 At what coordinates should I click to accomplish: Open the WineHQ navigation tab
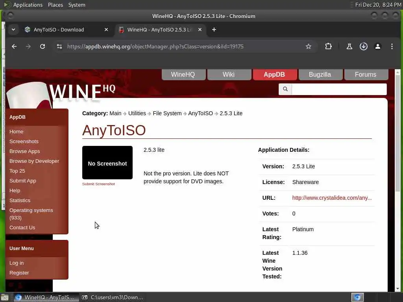pos(183,74)
